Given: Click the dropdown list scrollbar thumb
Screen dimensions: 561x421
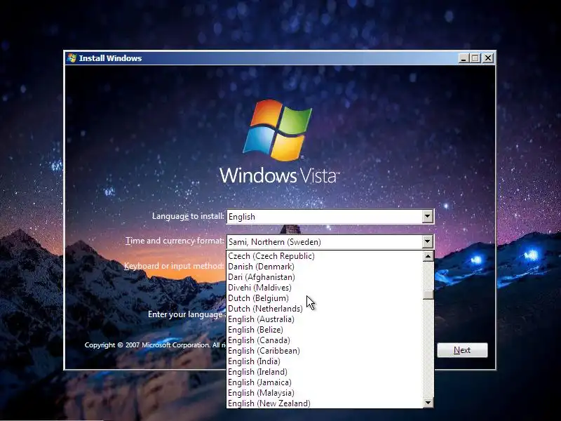Looking at the screenshot, I should [x=428, y=294].
